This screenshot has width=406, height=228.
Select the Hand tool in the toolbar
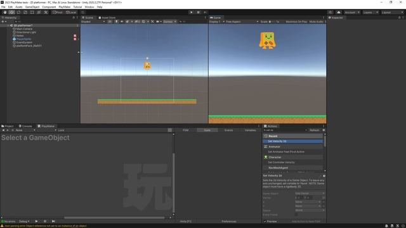[x=5, y=12]
